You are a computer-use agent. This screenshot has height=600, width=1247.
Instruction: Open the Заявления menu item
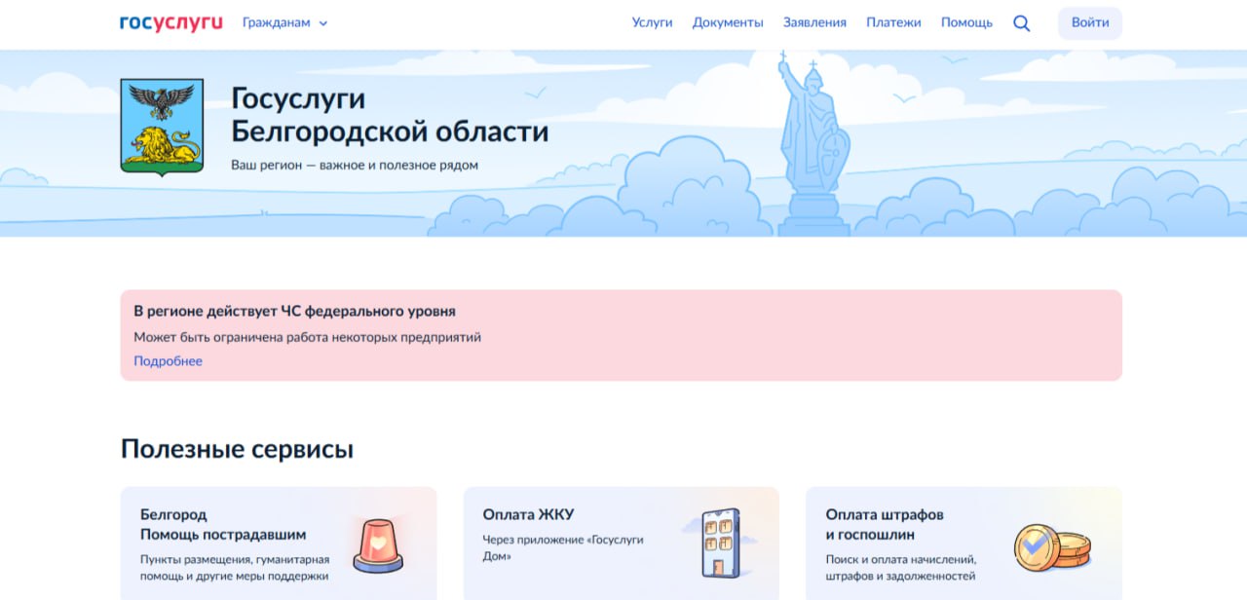pyautogui.click(x=814, y=22)
